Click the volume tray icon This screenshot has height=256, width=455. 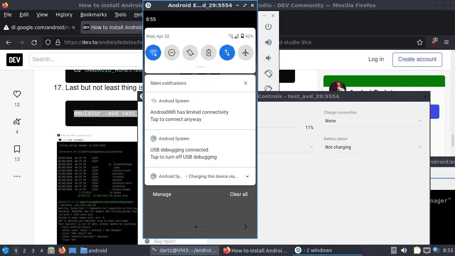point(404,250)
